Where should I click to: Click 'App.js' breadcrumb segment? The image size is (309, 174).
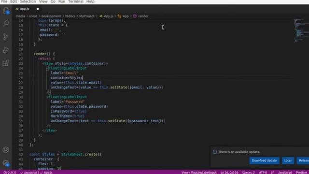coord(109,16)
